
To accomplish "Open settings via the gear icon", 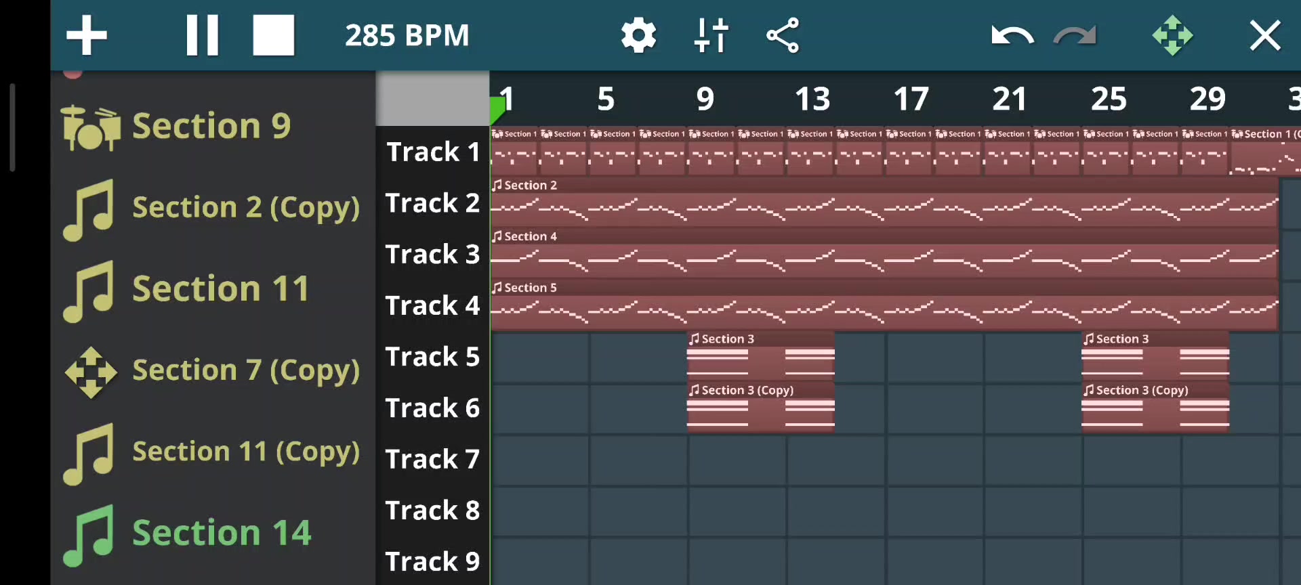I will [x=639, y=35].
